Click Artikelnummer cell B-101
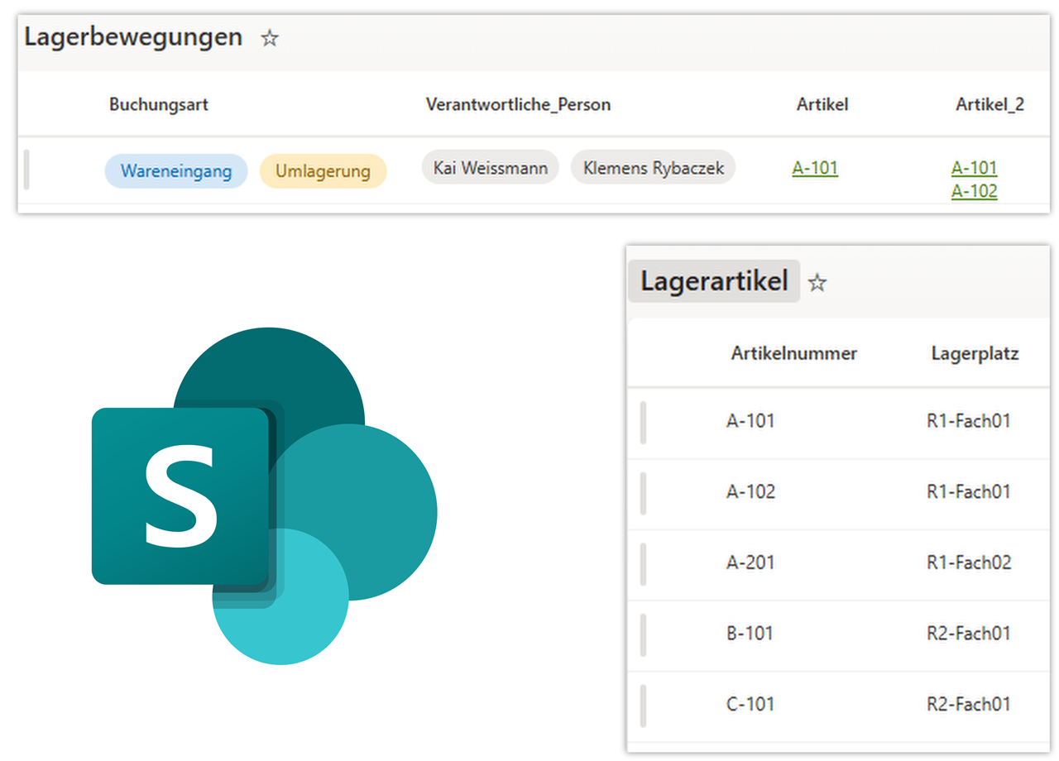 [750, 634]
